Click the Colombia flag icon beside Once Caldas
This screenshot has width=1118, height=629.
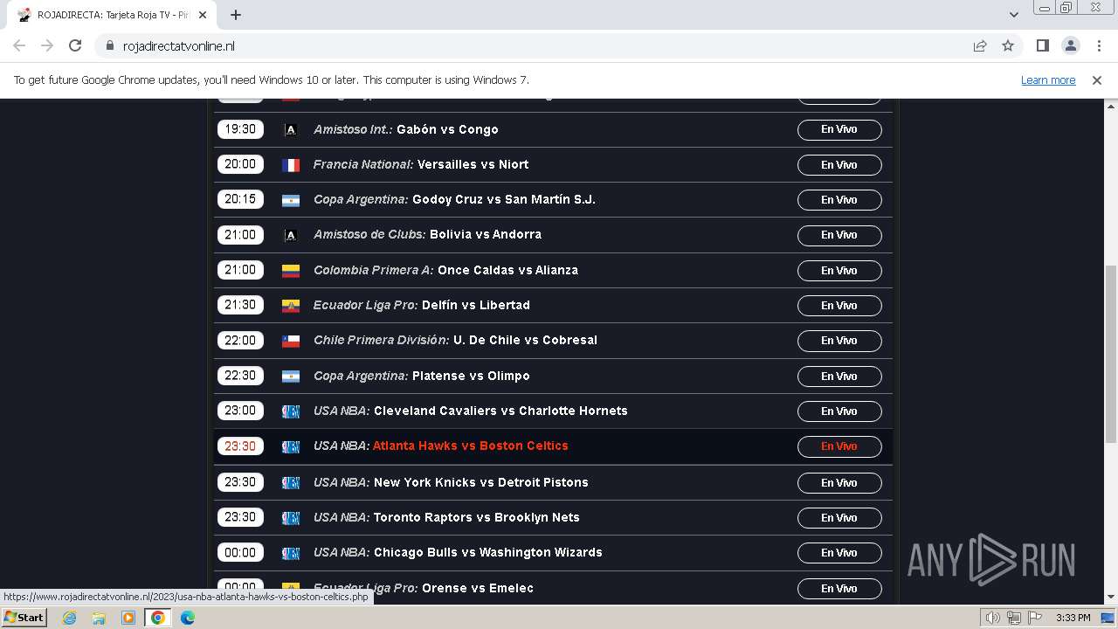291,271
